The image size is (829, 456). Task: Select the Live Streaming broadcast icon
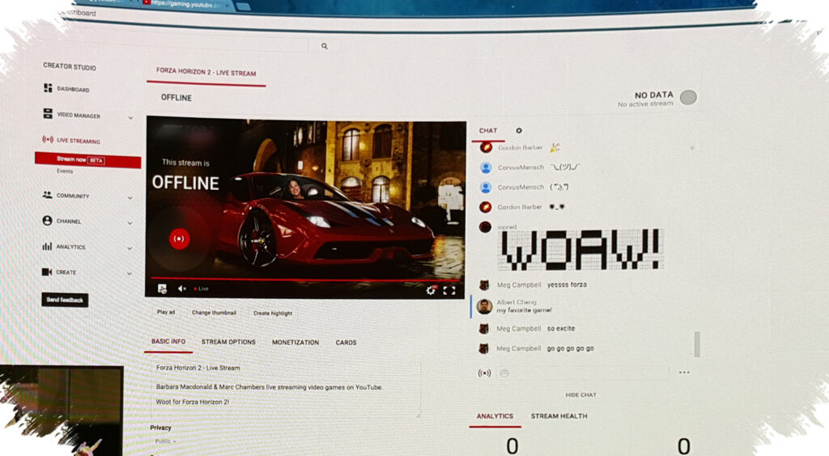pyautogui.click(x=48, y=139)
